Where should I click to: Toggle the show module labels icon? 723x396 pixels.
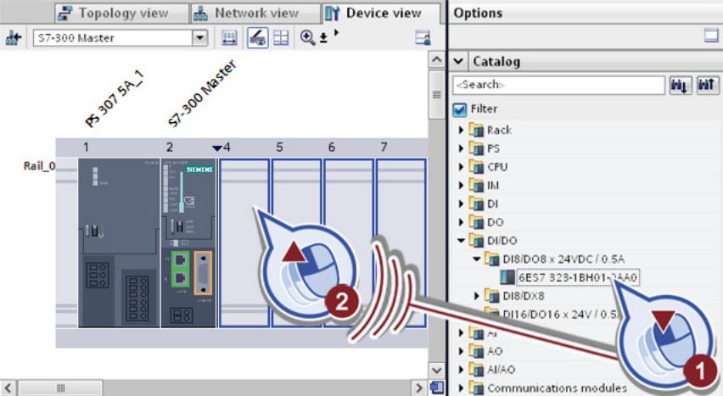tap(257, 38)
